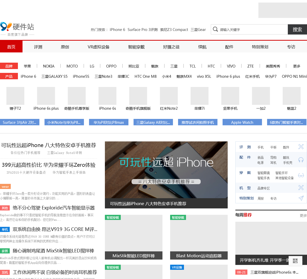Click the wear orange tag
The image size is (307, 279).
(5, 186)
